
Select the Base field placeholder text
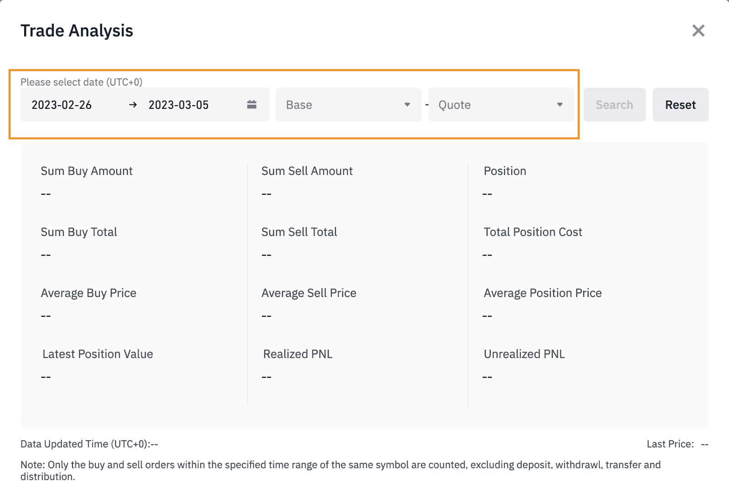coord(299,105)
